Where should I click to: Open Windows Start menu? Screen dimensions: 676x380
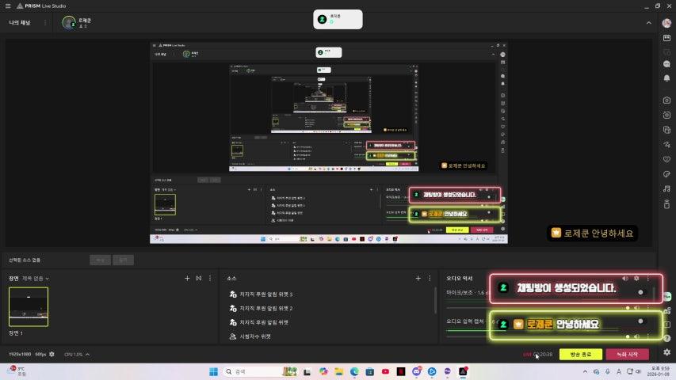(213, 371)
